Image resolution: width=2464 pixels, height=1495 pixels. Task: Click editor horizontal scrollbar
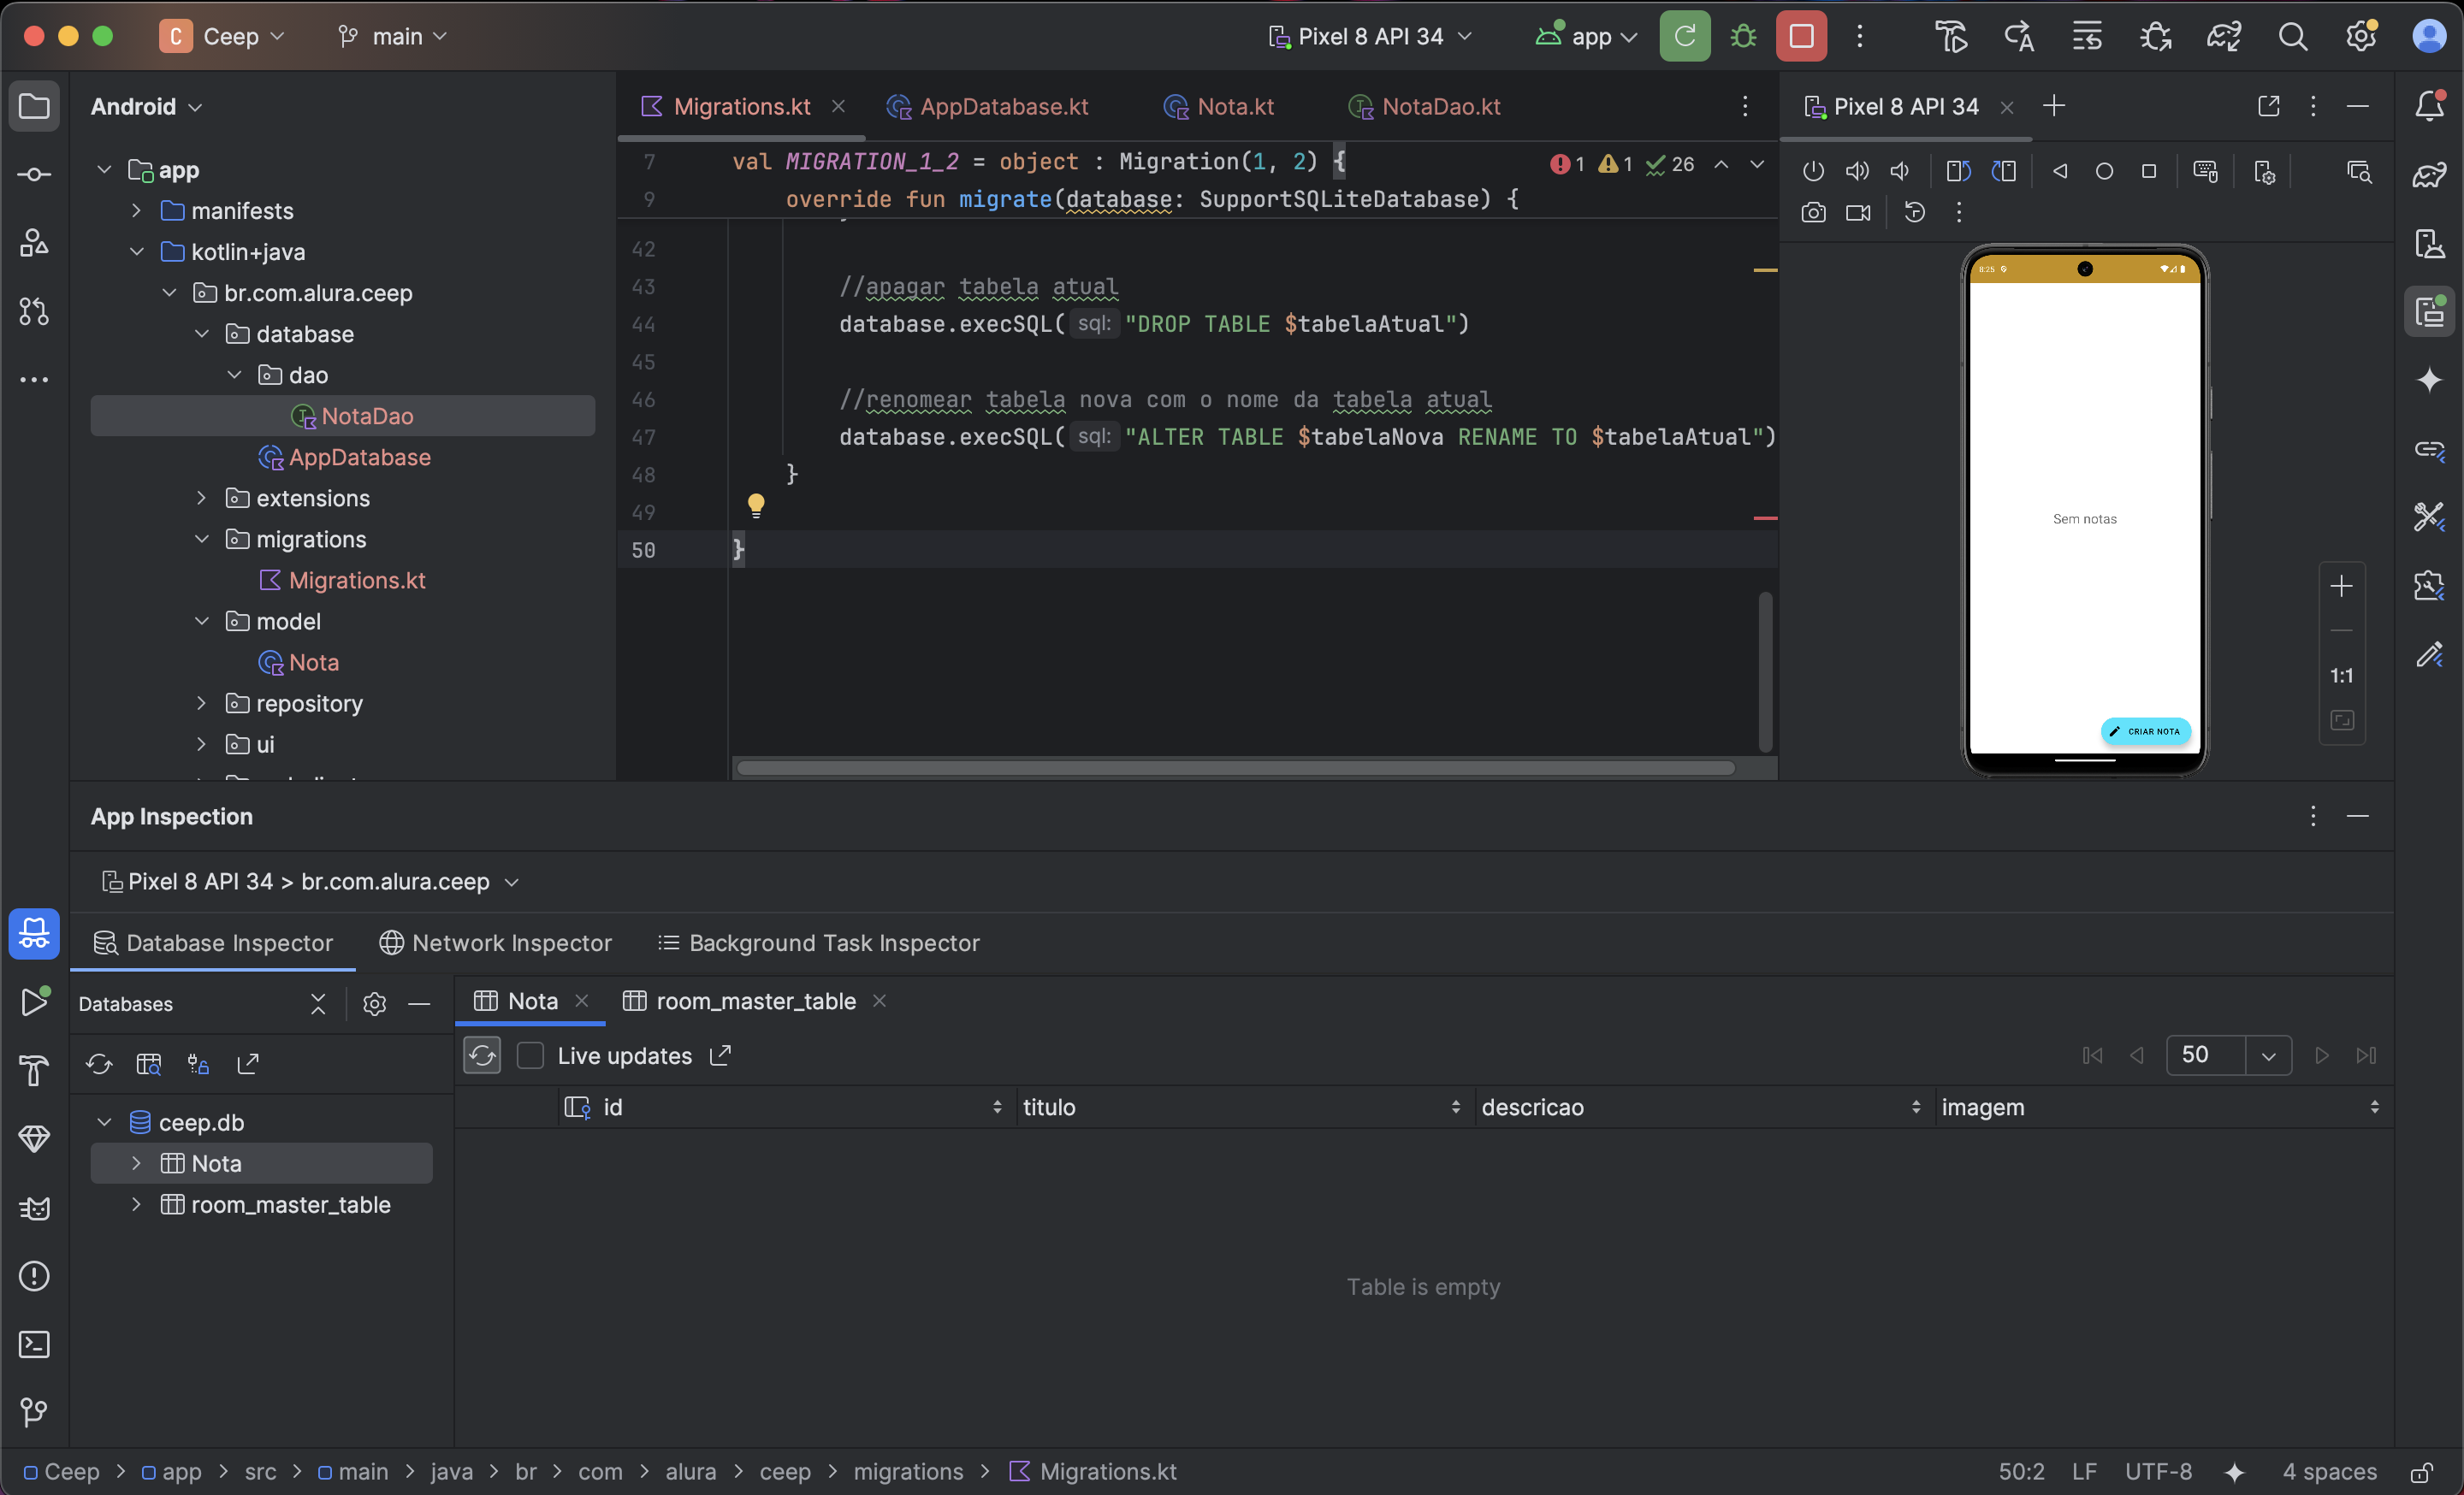click(x=1235, y=767)
